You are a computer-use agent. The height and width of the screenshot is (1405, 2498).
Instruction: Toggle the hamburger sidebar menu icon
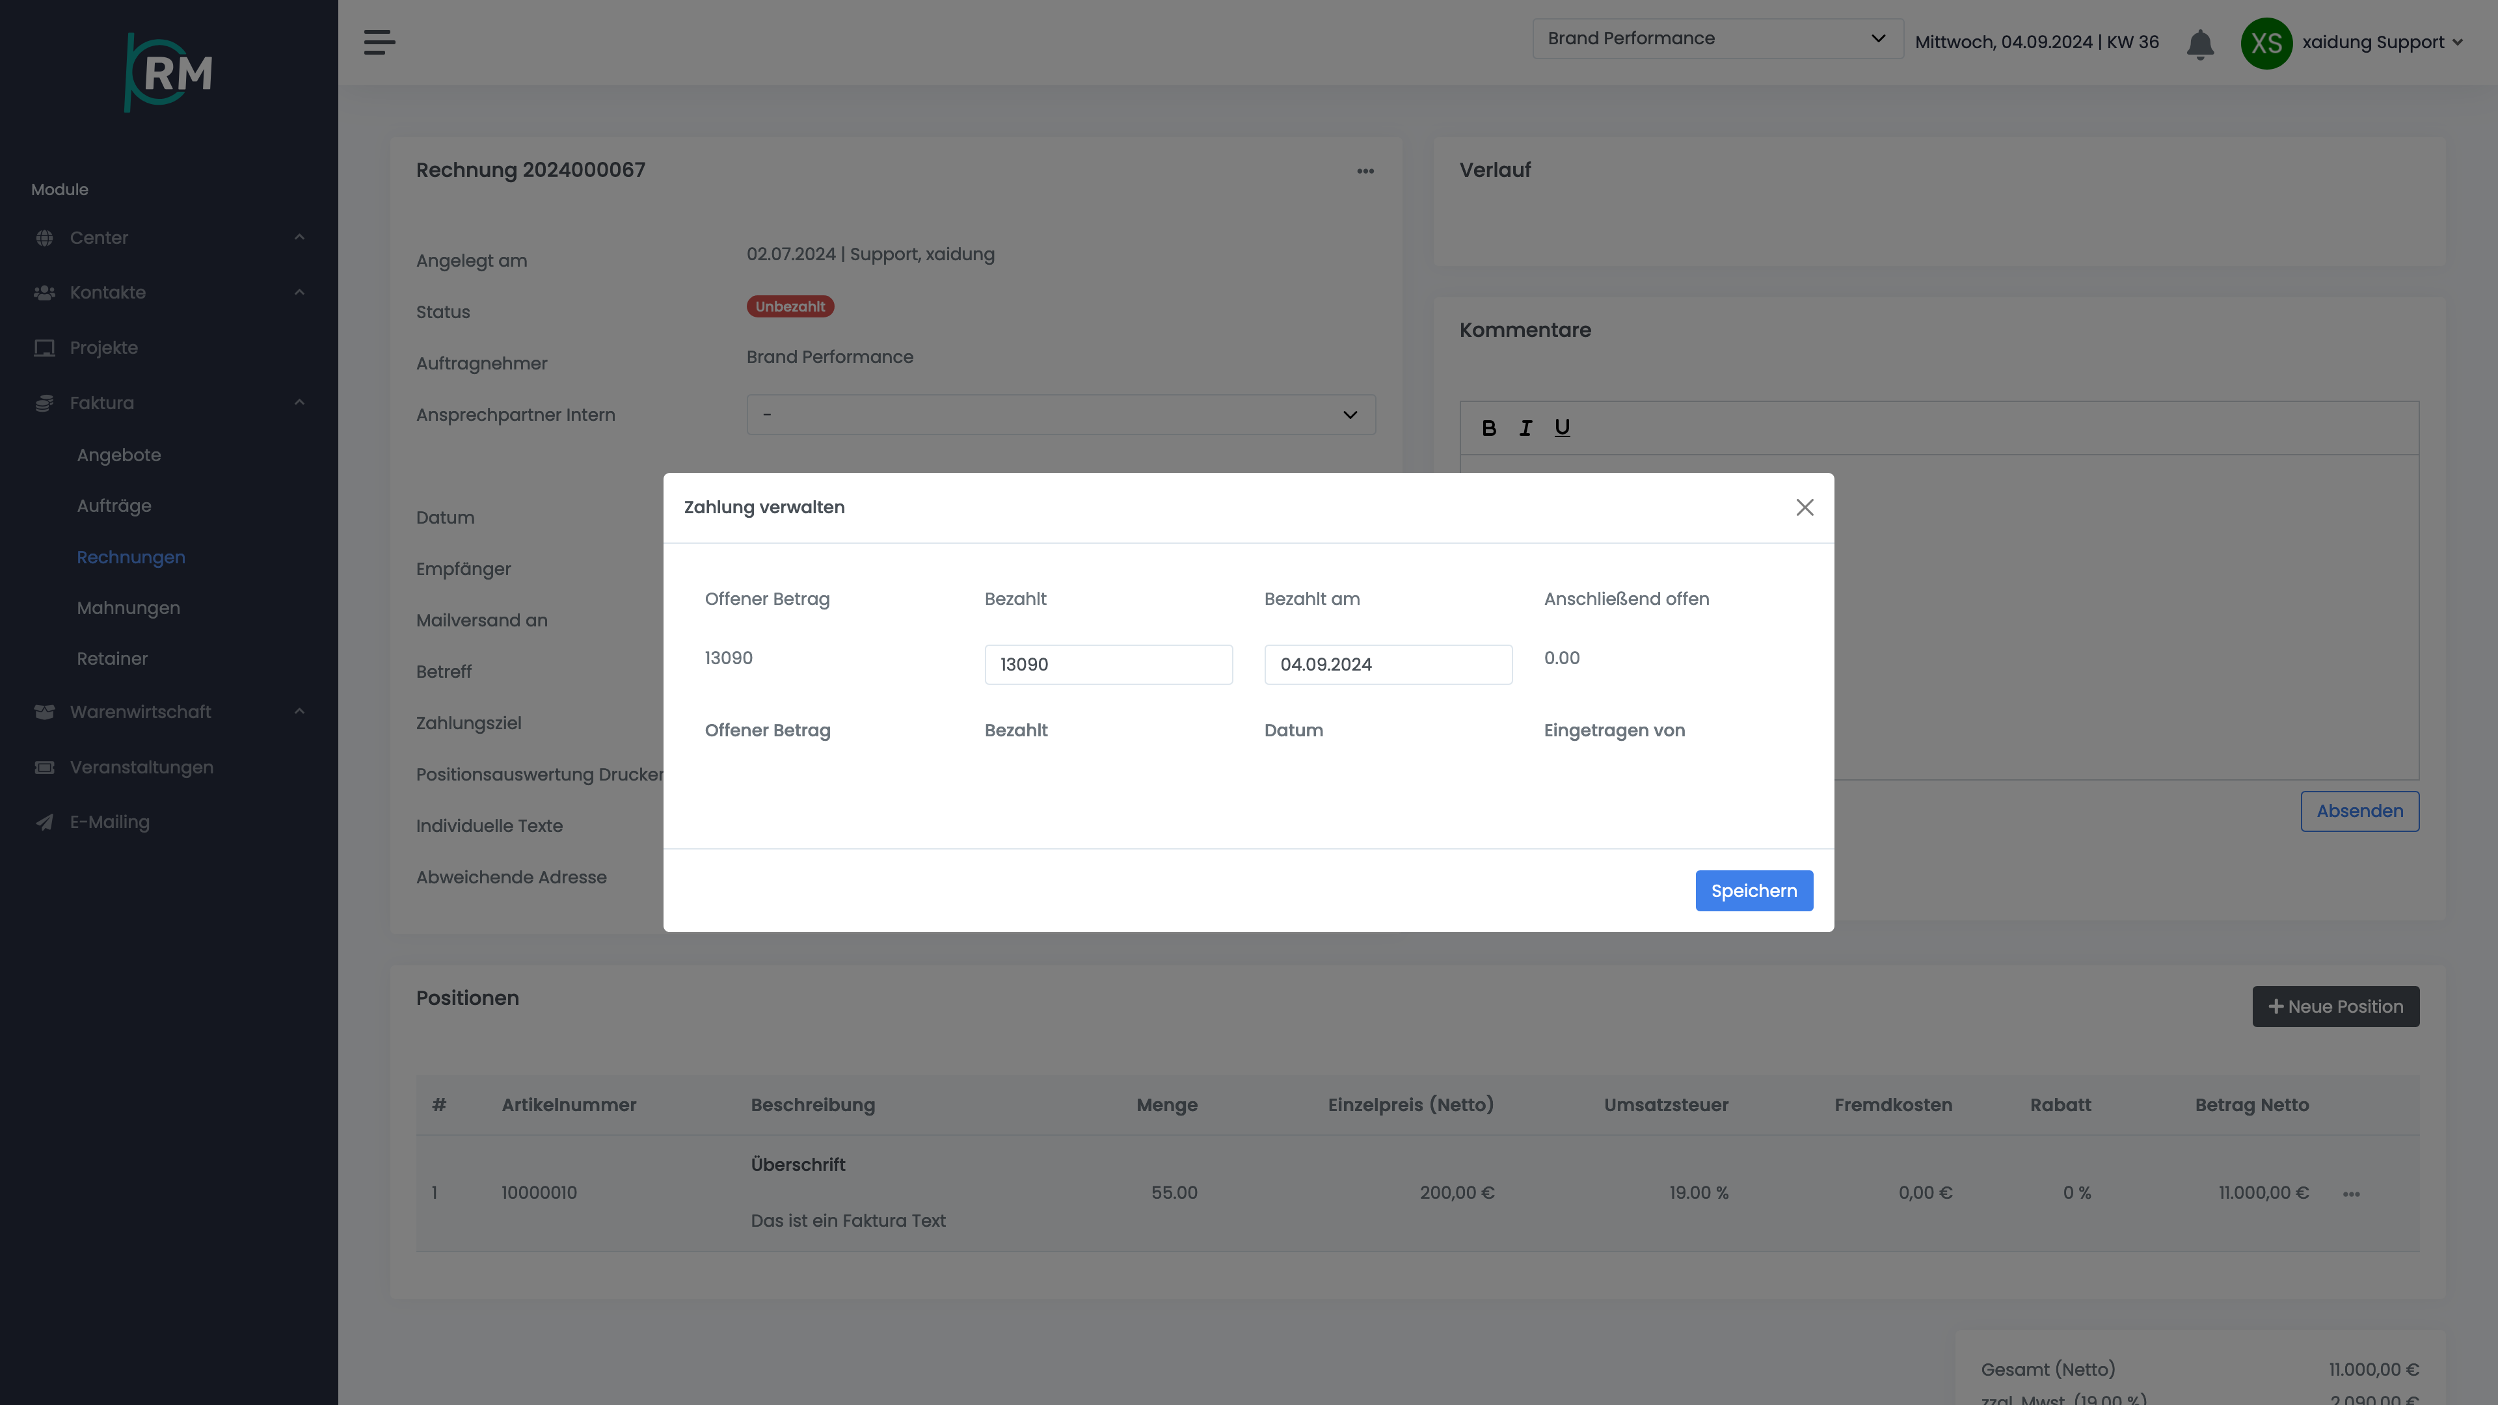379,42
